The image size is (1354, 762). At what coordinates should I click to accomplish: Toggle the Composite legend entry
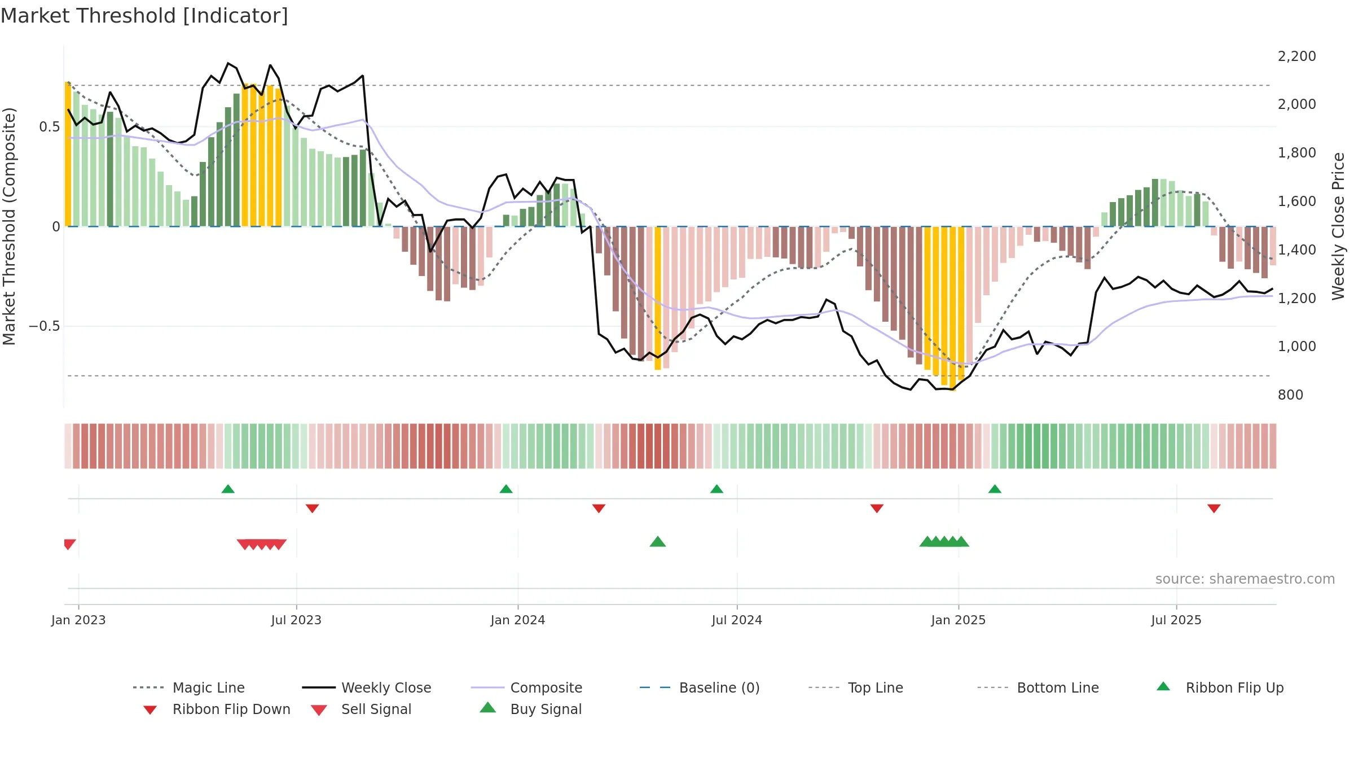tap(526, 687)
